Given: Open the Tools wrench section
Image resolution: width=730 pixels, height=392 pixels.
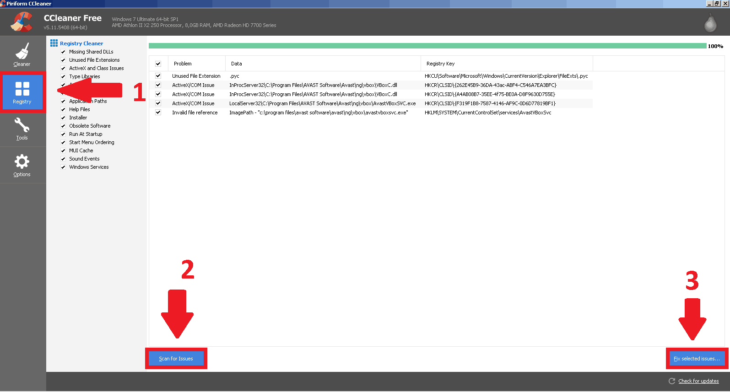Looking at the screenshot, I should click(x=22, y=129).
